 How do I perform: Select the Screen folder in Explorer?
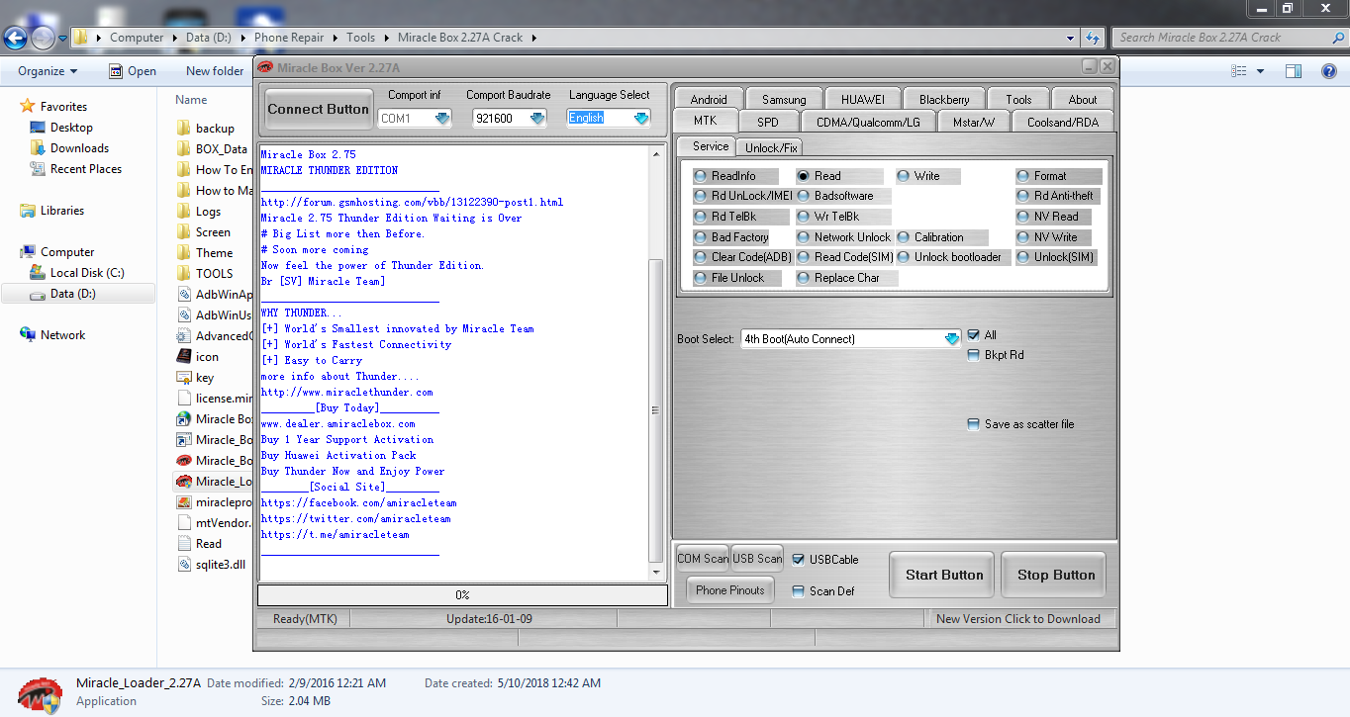click(x=203, y=232)
